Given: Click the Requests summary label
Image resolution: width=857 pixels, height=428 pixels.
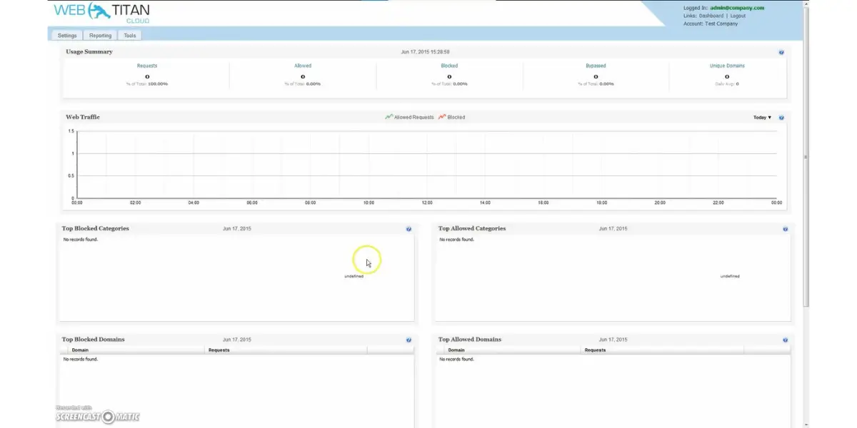Looking at the screenshot, I should pyautogui.click(x=147, y=66).
